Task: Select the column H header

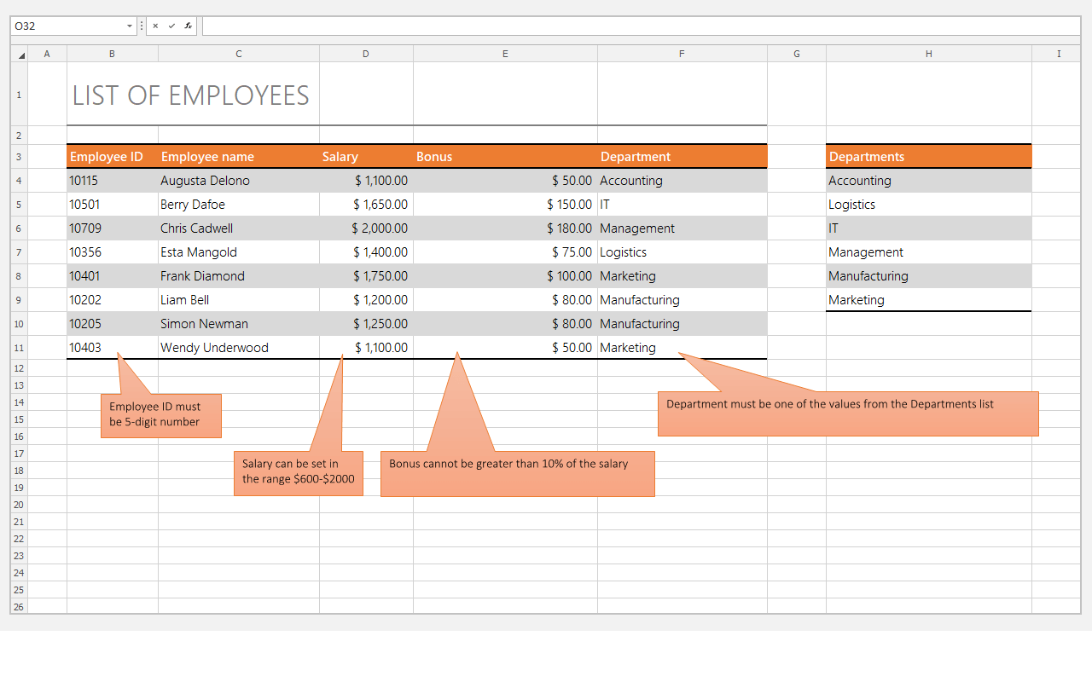Action: [928, 54]
